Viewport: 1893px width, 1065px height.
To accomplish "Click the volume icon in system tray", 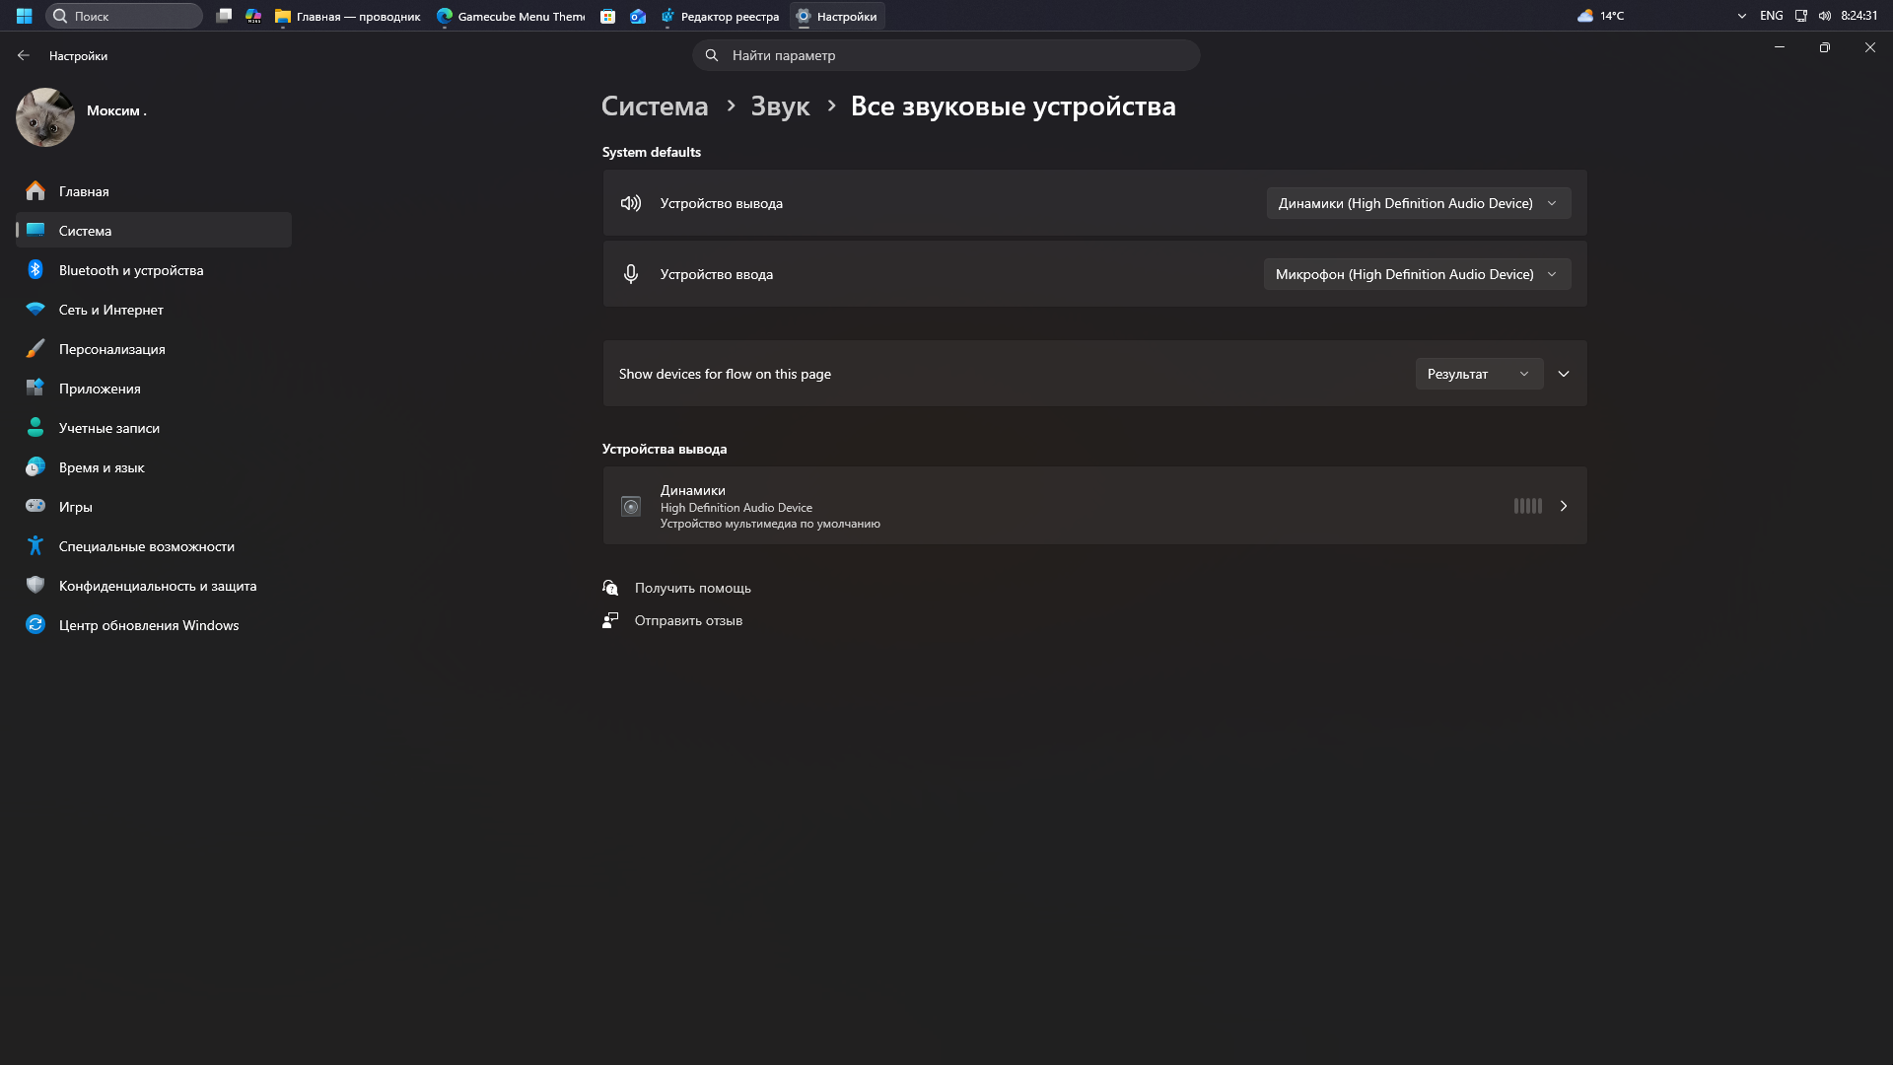I will 1825,16.
